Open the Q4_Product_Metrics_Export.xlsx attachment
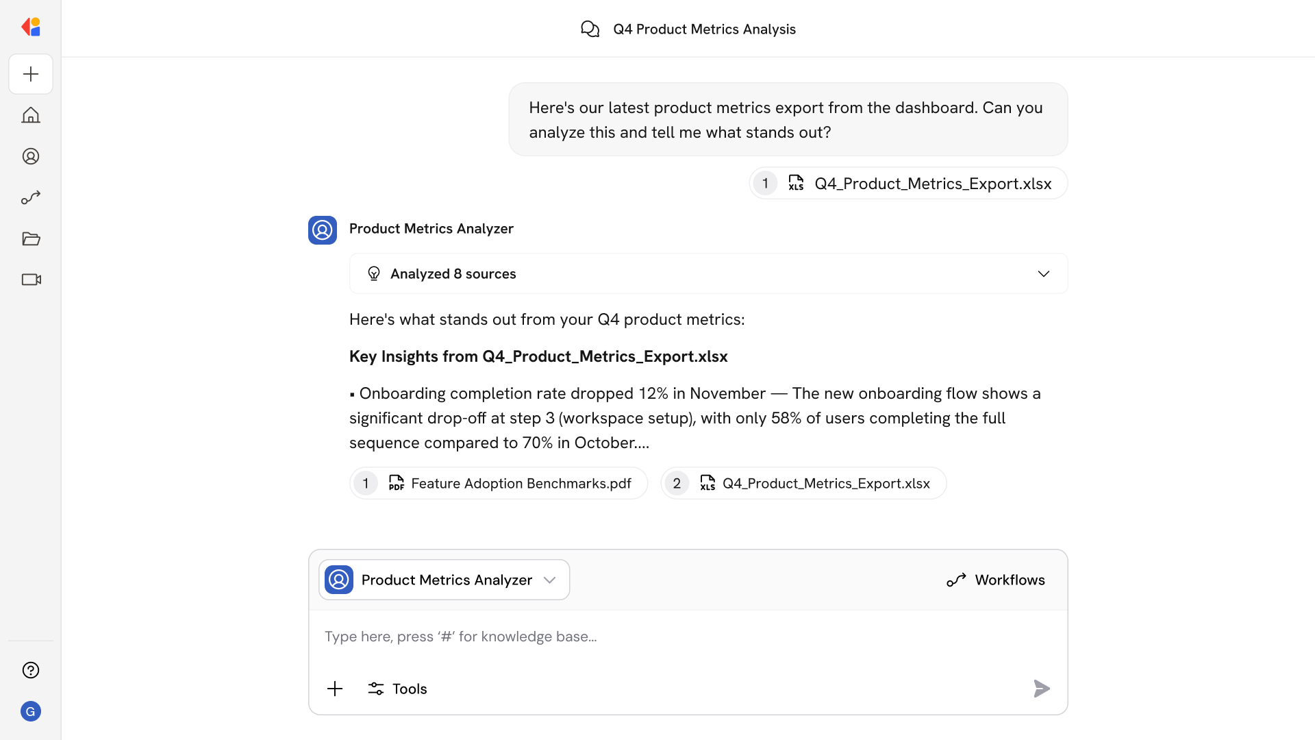1315x740 pixels. pyautogui.click(x=907, y=183)
